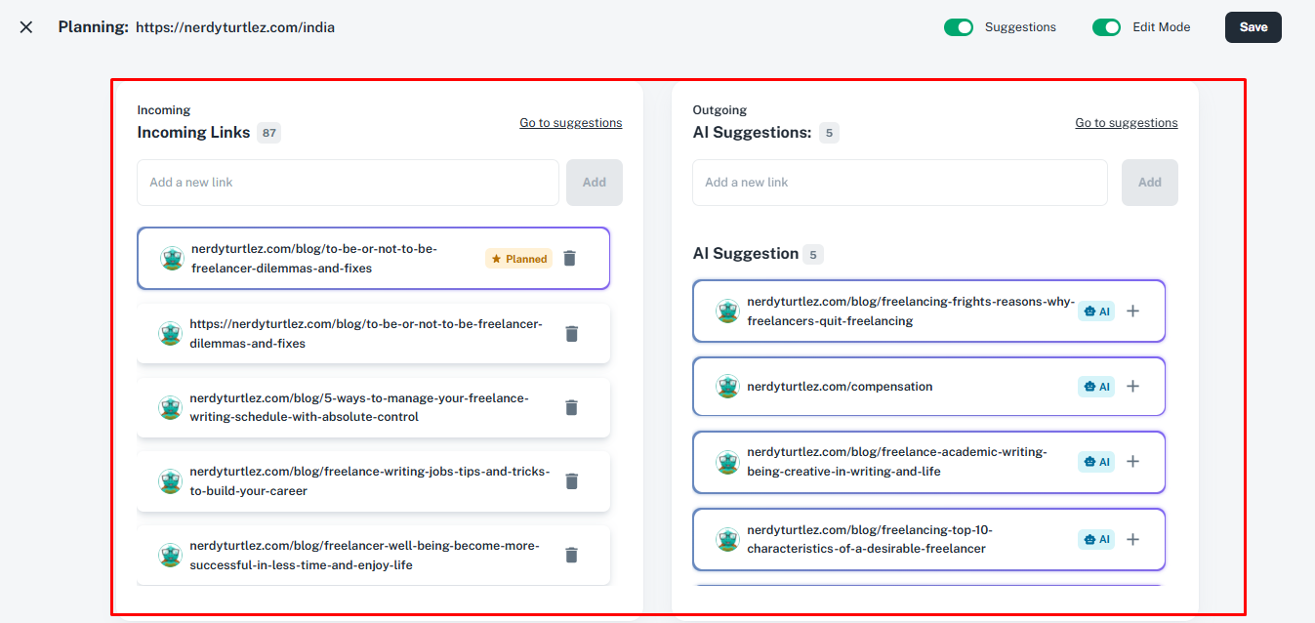This screenshot has width=1315, height=623.
Task: Add the nerdyturtlez.com/compensation suggestion with plus
Action: [x=1132, y=387]
